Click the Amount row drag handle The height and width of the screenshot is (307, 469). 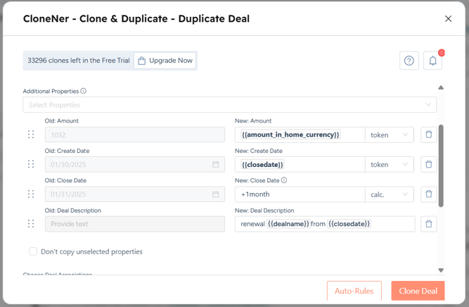(x=31, y=134)
